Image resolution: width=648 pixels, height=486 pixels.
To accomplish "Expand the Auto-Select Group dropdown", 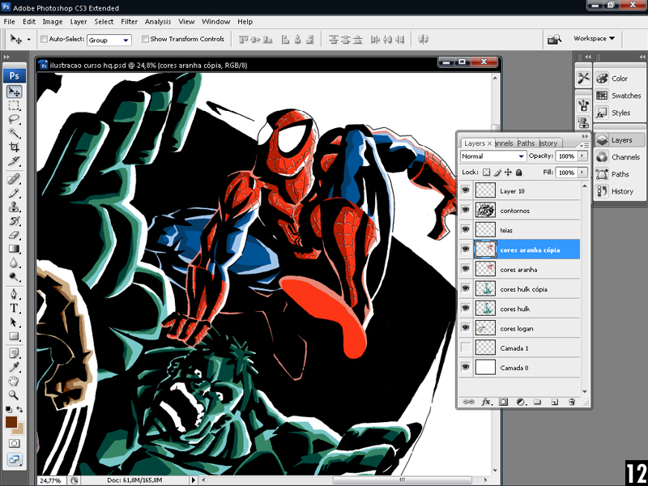I will 109,40.
